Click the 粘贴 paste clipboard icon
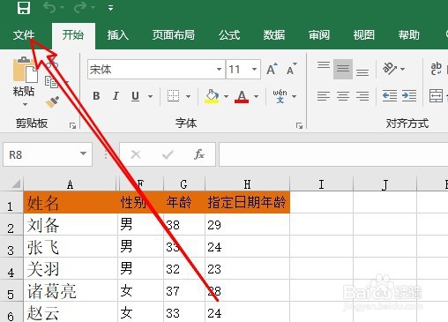This screenshot has height=322, width=448. tap(25, 70)
